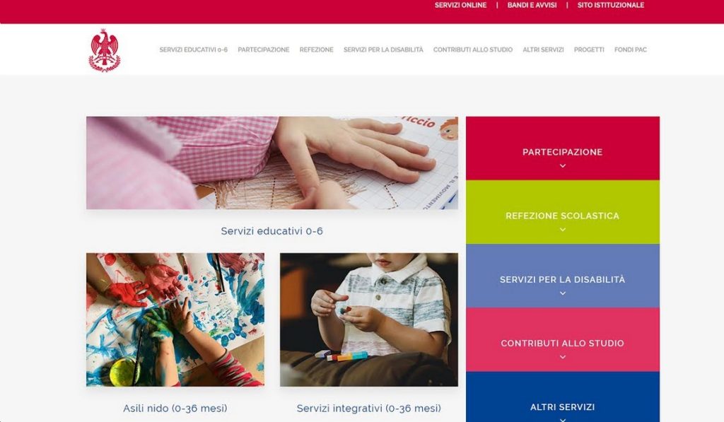
Task: Open Asili nido (0-36 mesi) link
Action: pyautogui.click(x=175, y=408)
